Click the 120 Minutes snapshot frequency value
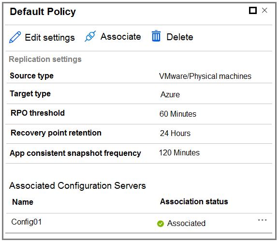This screenshot has height=242, width=279. pos(179,152)
